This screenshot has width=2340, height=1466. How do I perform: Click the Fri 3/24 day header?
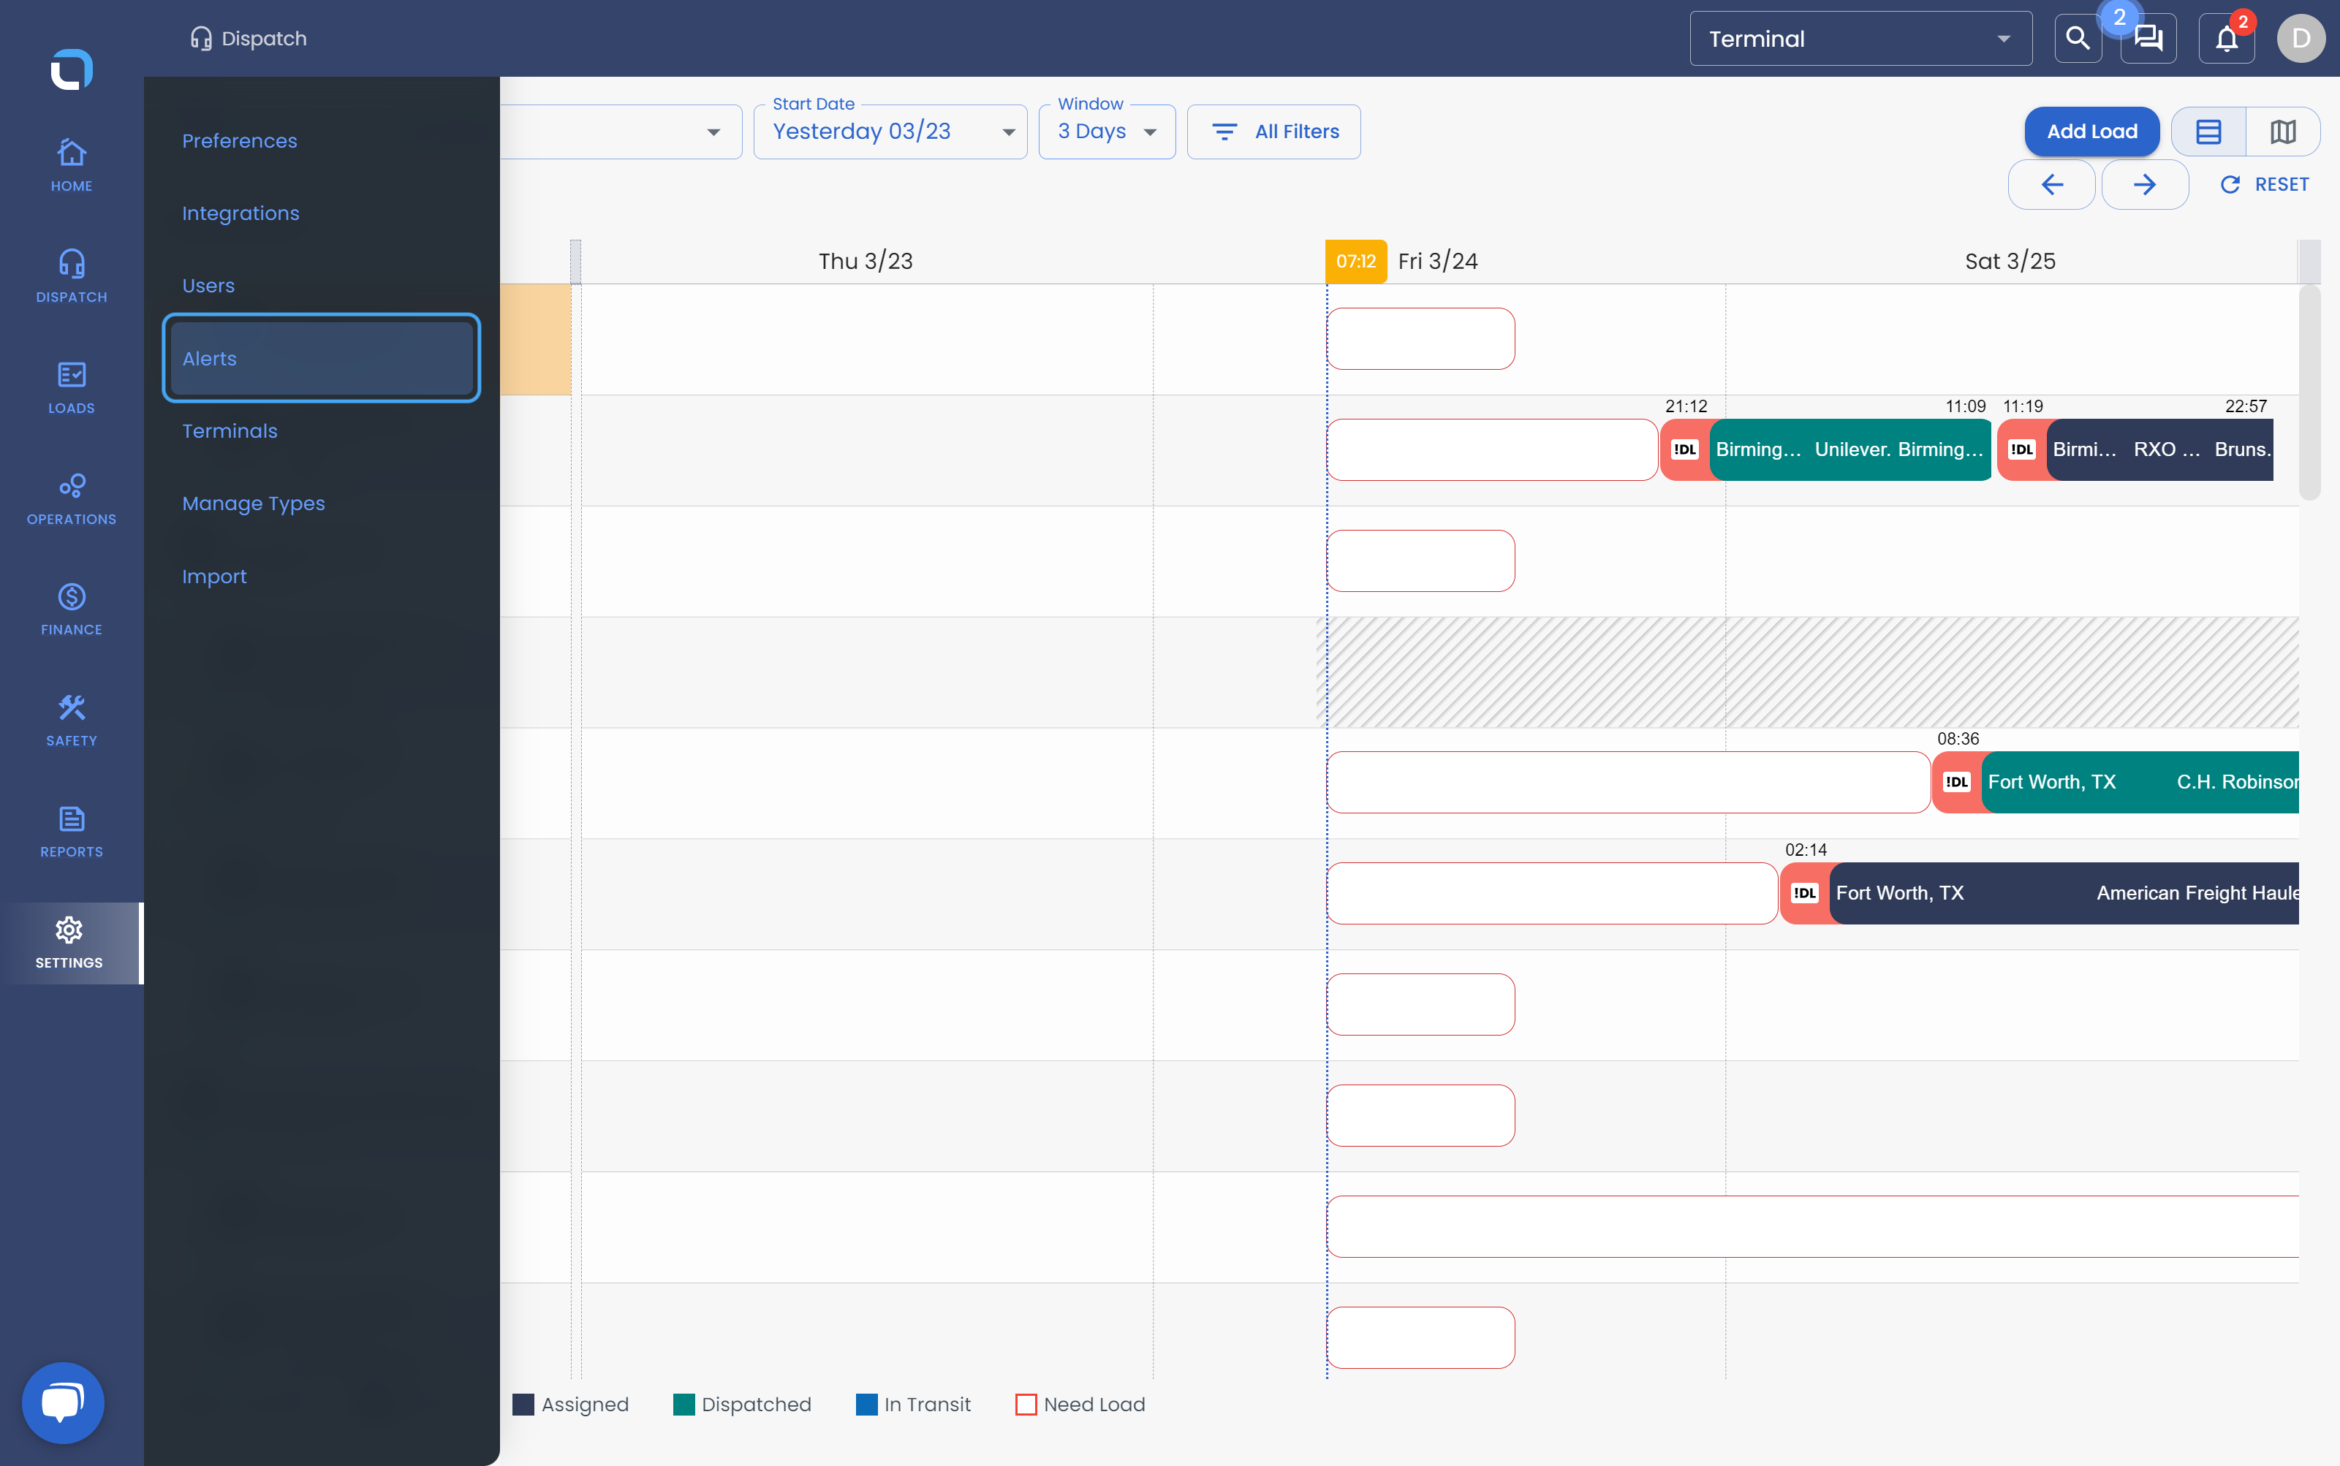(x=1437, y=261)
